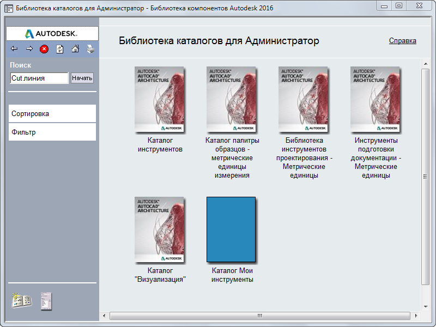The height and width of the screenshot is (327, 436).
Task: Click the vertical scrollbar thumb
Action: point(425,177)
